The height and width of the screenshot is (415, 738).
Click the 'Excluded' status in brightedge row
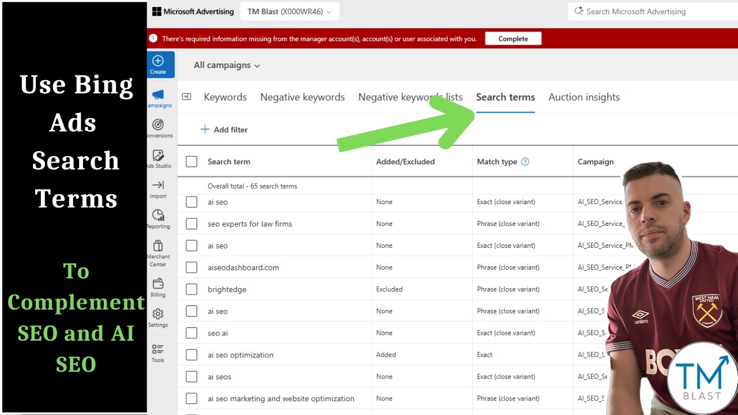pos(389,289)
